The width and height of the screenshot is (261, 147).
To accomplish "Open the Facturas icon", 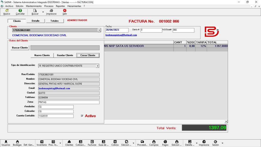I will 92,142.
